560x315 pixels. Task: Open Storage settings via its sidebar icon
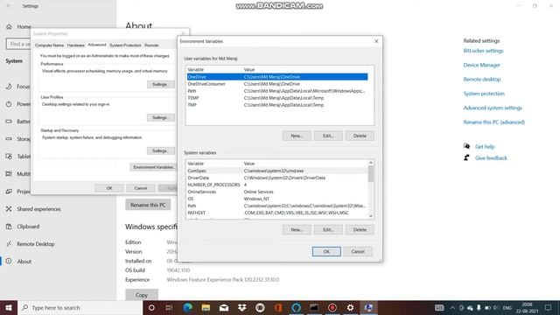pos(9,139)
